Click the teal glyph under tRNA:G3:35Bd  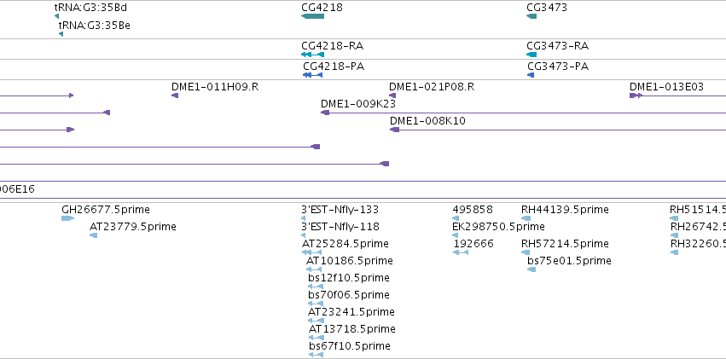pos(56,17)
